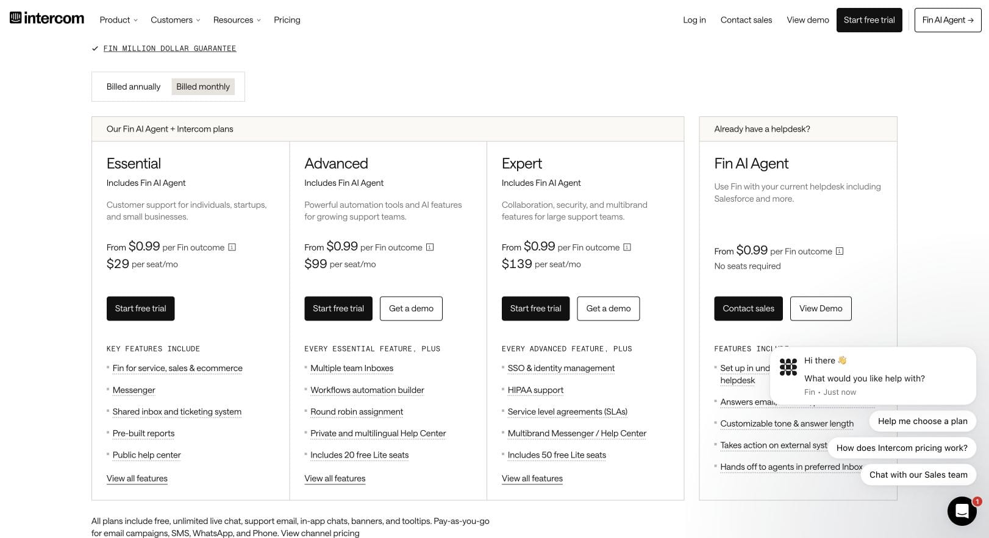Open info icon beside Essential Fin outcome price

(232, 247)
